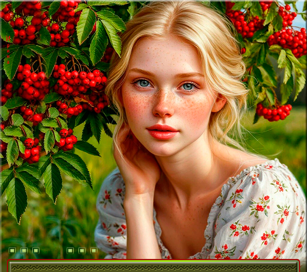Click the middle square button in left group
The height and width of the screenshot is (272, 307).
pyautogui.click(x=24, y=251)
